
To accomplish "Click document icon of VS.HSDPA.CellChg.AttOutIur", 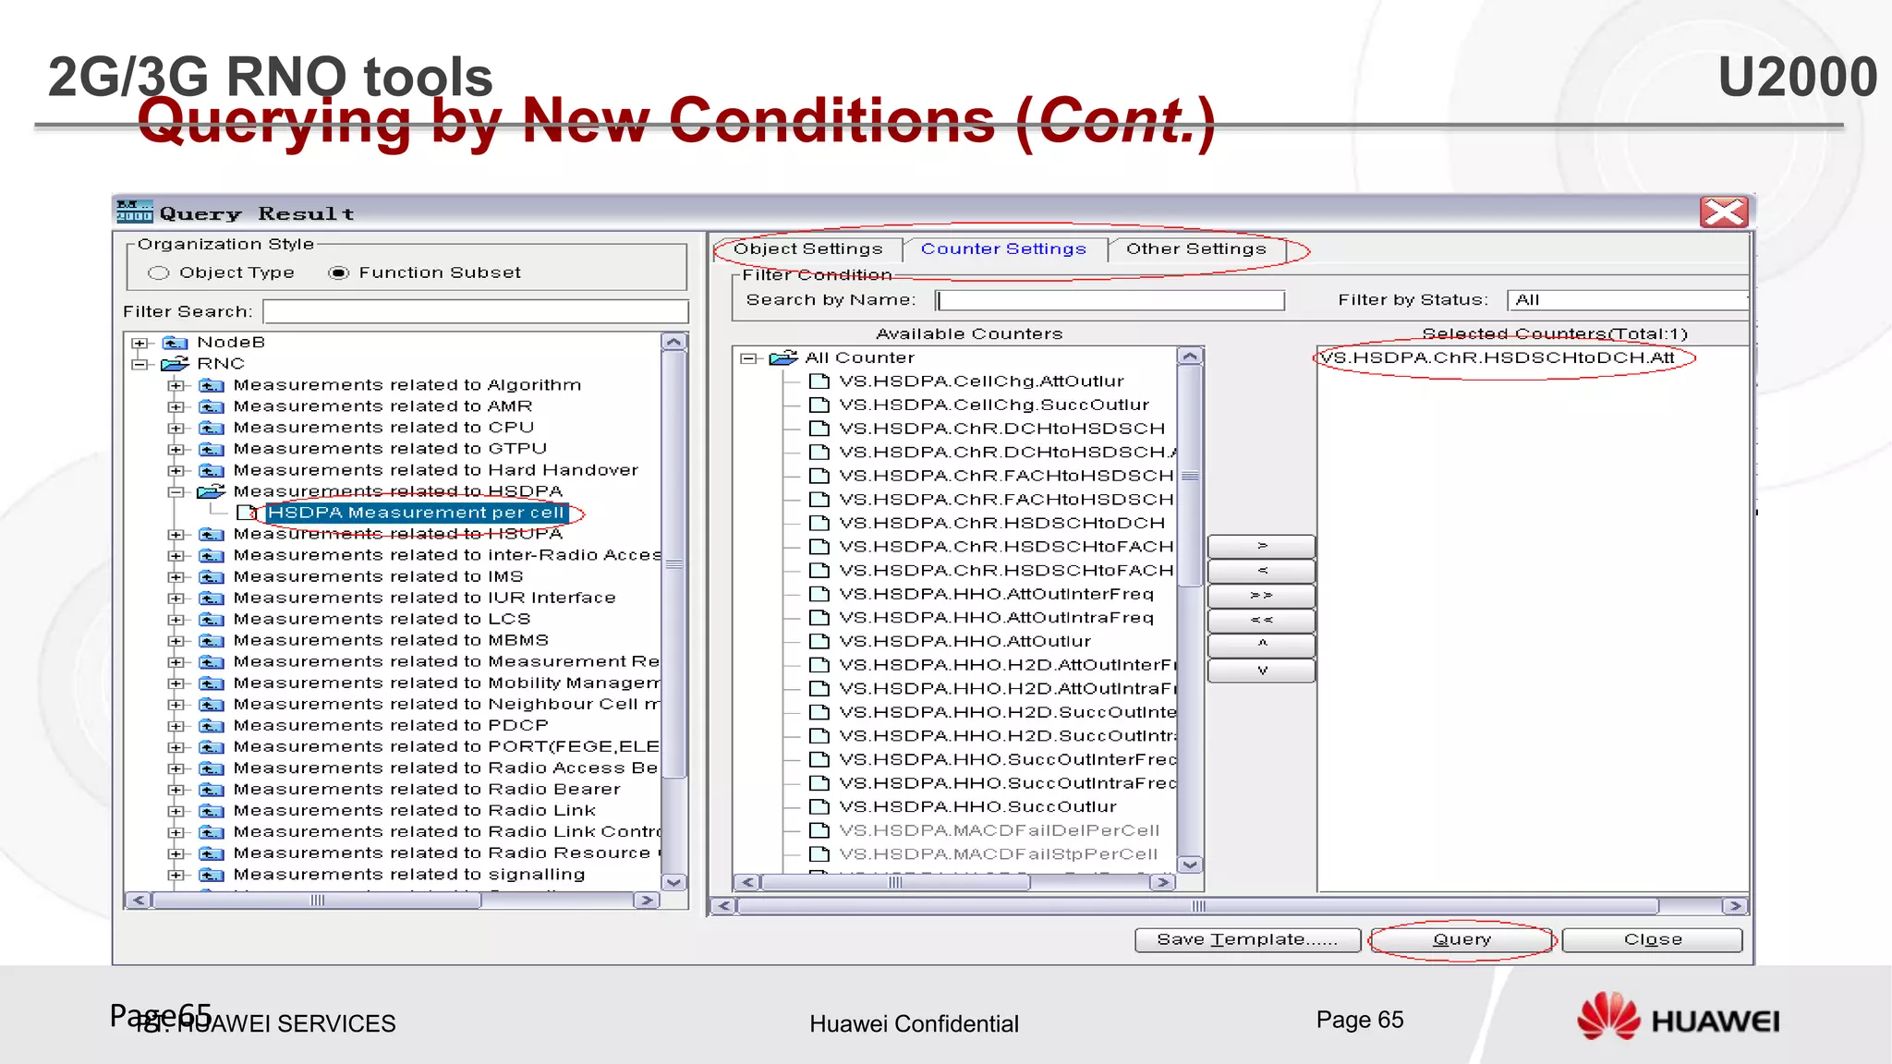I will (x=819, y=381).
